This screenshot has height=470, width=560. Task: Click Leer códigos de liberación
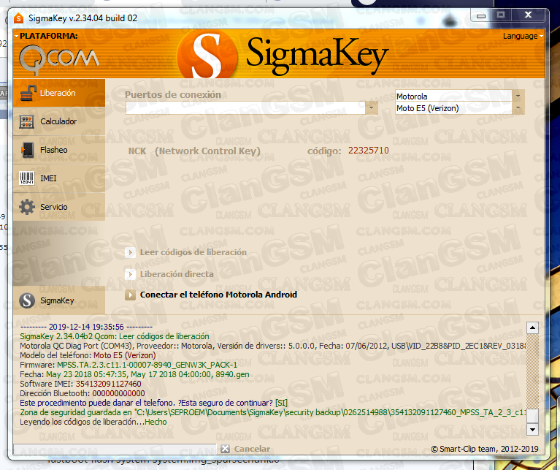[x=193, y=252]
